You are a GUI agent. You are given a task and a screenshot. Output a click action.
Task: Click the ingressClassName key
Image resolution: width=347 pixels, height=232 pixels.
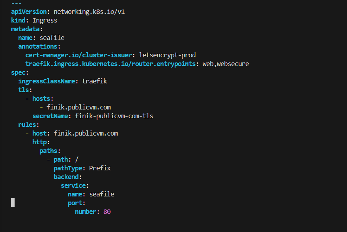click(47, 81)
